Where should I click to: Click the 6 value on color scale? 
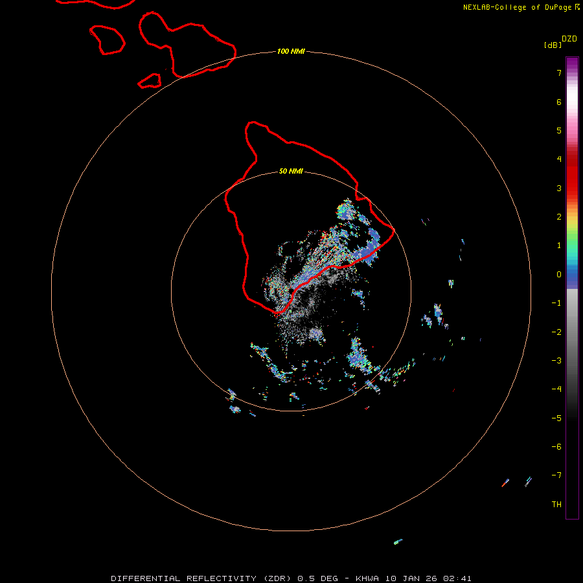click(x=559, y=102)
